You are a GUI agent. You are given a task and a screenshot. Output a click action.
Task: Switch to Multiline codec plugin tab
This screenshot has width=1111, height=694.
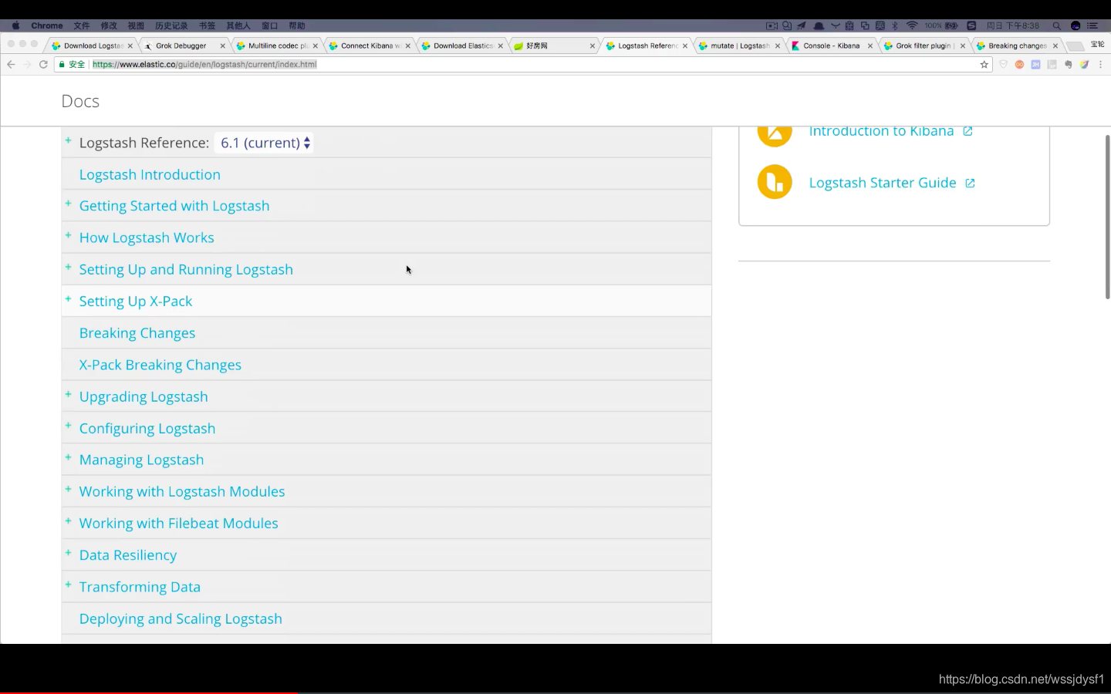pos(278,45)
